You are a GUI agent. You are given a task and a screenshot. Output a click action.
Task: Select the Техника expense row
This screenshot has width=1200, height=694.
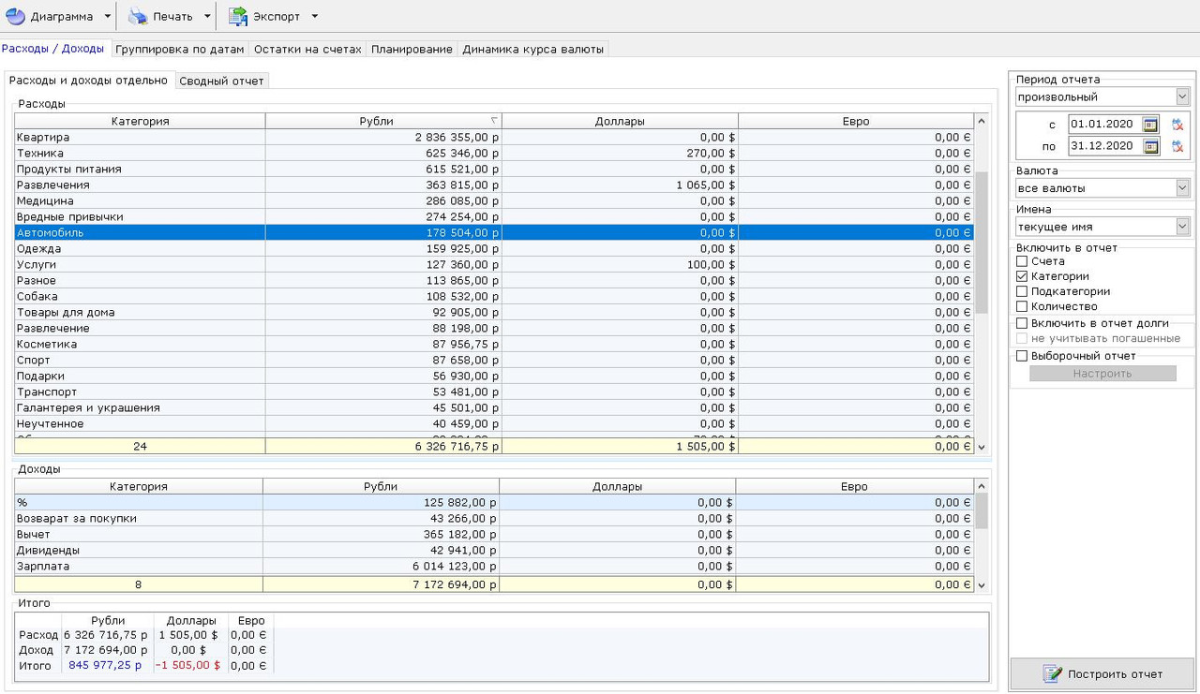(494, 153)
